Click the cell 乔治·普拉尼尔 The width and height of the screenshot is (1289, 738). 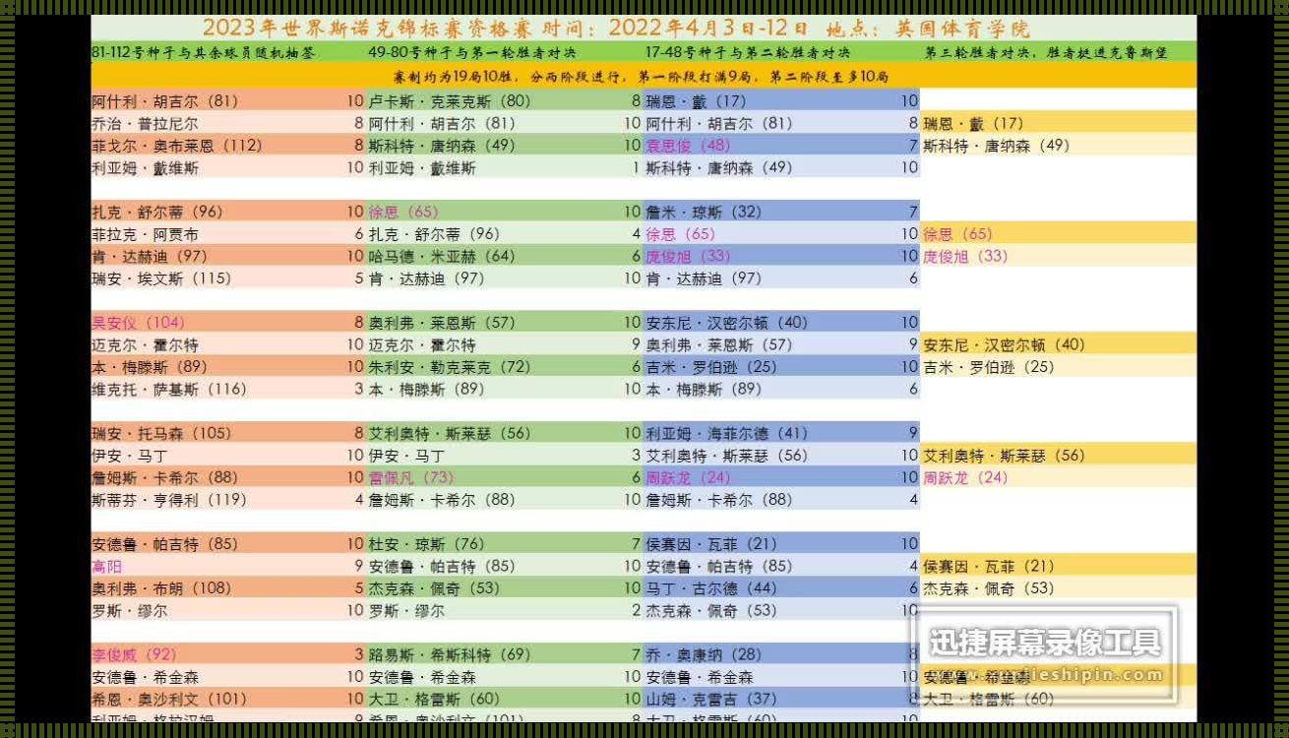pyautogui.click(x=145, y=124)
